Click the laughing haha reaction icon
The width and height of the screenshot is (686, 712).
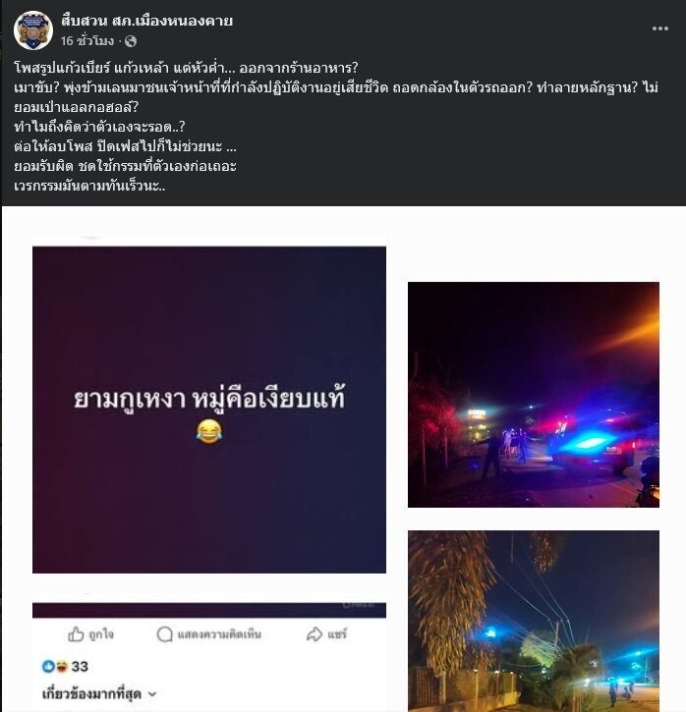(x=61, y=666)
